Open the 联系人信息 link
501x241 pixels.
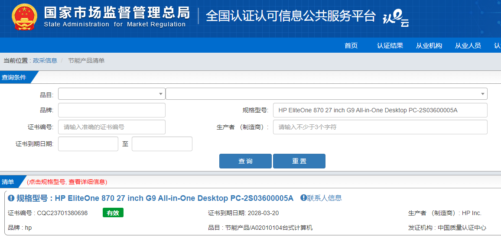pos(325,198)
